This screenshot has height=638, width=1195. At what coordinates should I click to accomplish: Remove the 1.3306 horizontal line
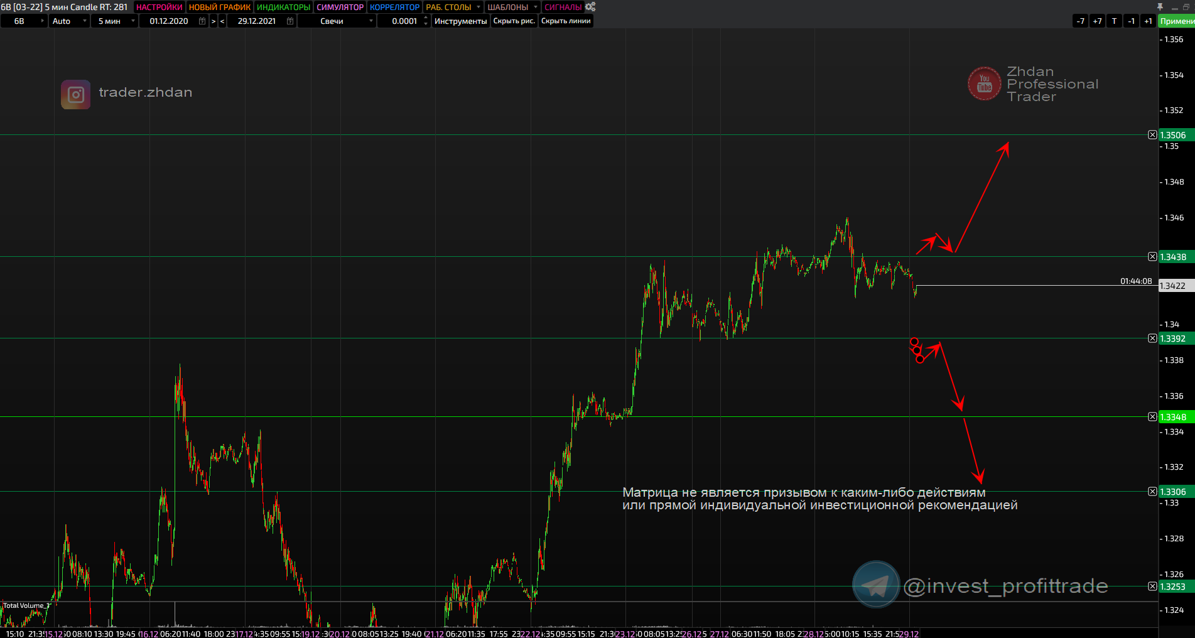click(x=1152, y=492)
